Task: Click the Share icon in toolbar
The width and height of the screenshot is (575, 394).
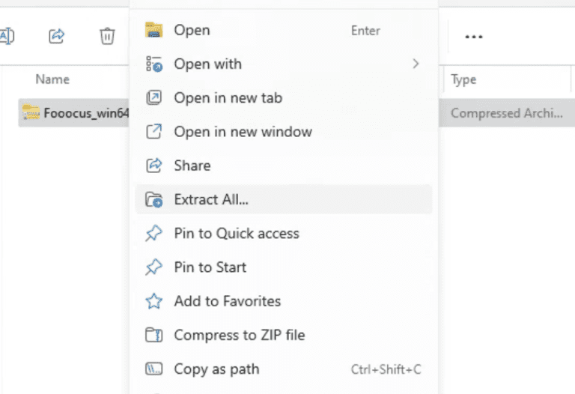Action: 56,36
